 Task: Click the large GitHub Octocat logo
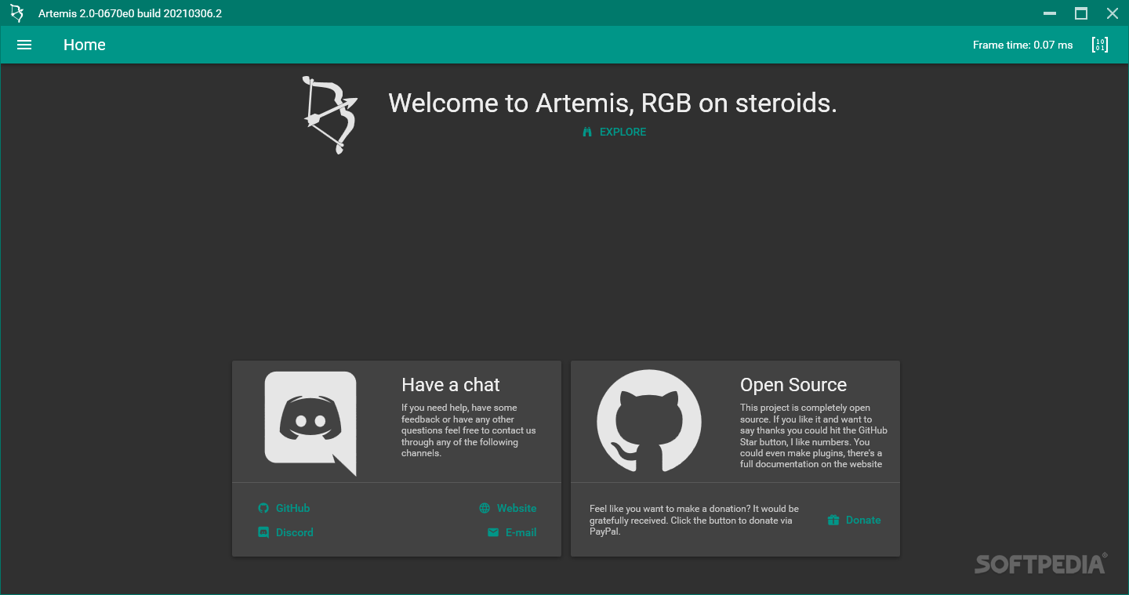click(x=649, y=422)
